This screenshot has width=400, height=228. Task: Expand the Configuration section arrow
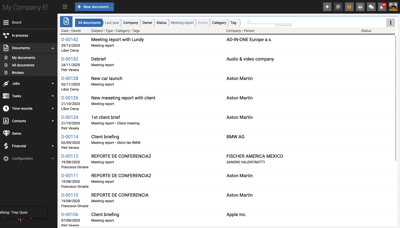53,159
